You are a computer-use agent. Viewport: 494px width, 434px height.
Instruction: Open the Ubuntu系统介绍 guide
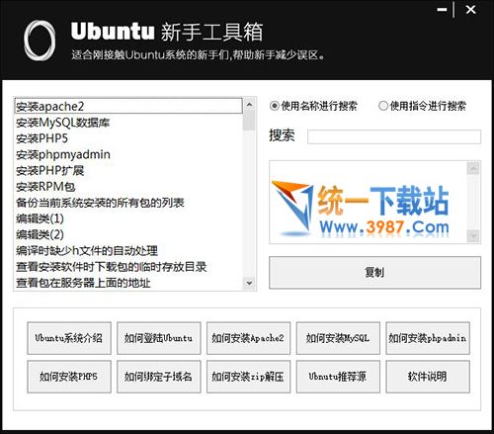click(x=69, y=338)
